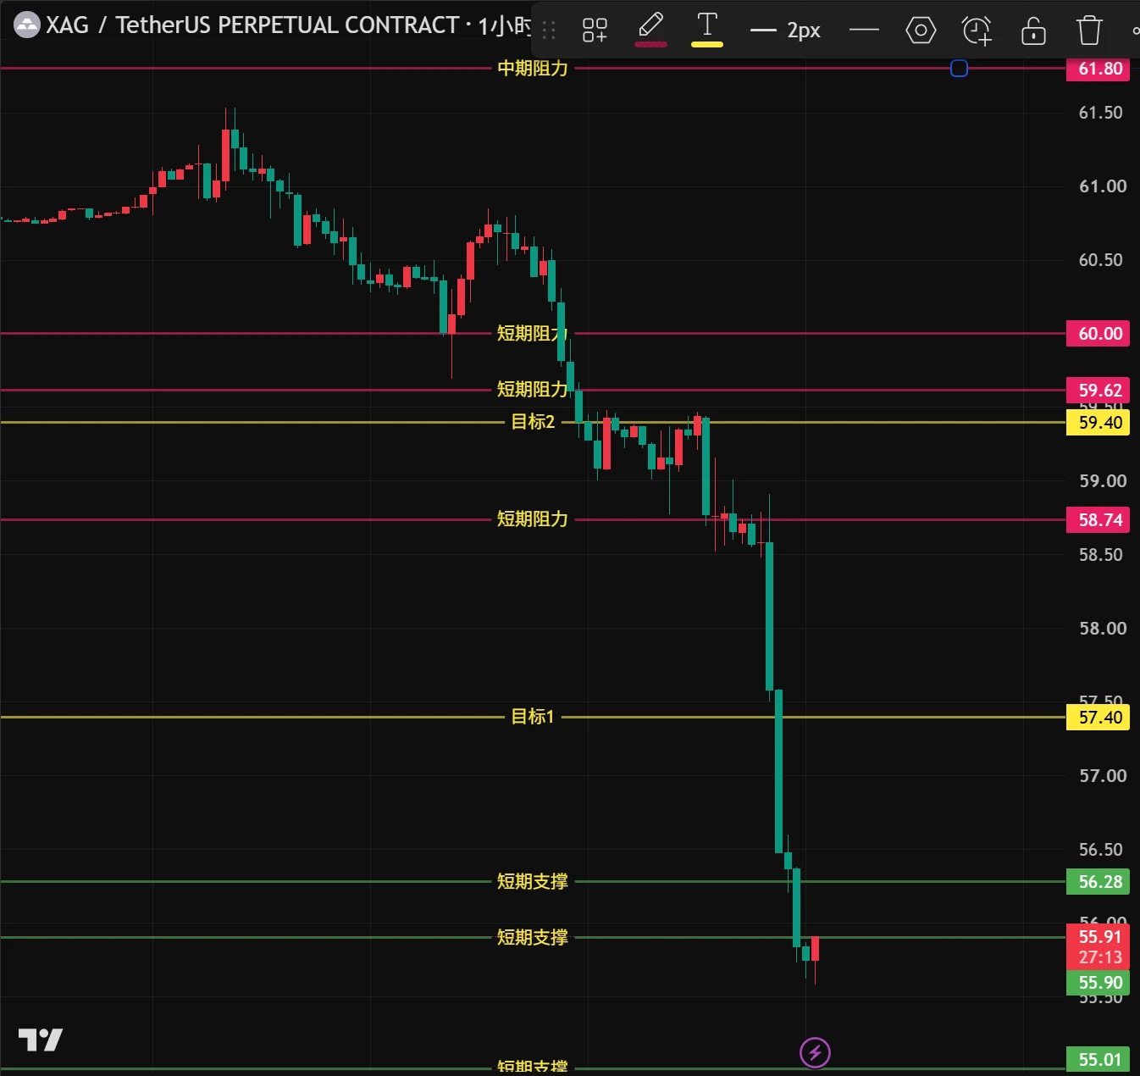The height and width of the screenshot is (1076, 1140).
Task: Delete the selected drawing with trash icon
Action: click(1089, 31)
